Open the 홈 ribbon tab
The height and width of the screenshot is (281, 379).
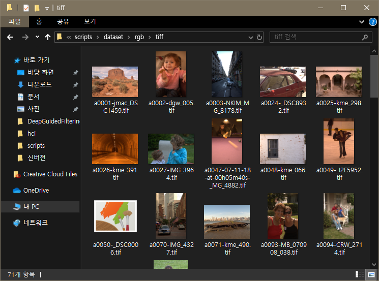[x=39, y=21]
